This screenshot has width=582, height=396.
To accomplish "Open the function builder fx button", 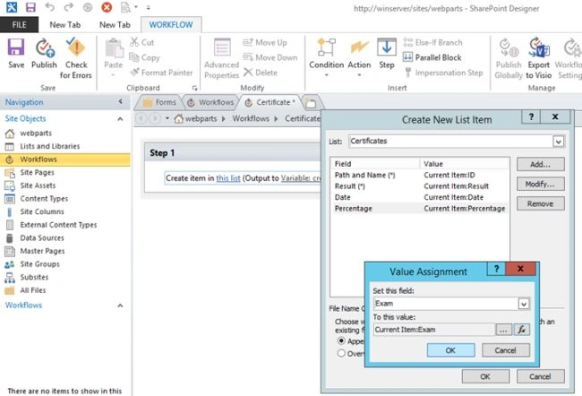I will pyautogui.click(x=522, y=330).
